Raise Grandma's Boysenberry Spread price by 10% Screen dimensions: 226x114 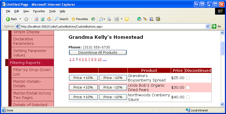[83, 78]
